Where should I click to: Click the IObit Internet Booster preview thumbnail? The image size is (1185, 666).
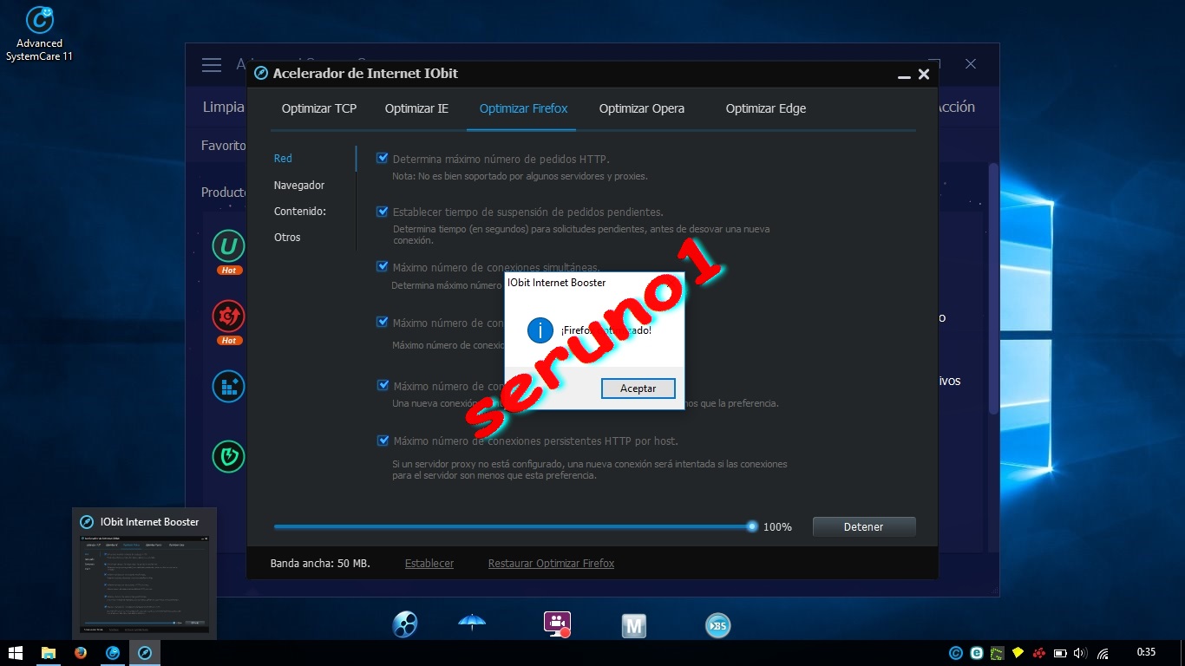pyautogui.click(x=145, y=584)
